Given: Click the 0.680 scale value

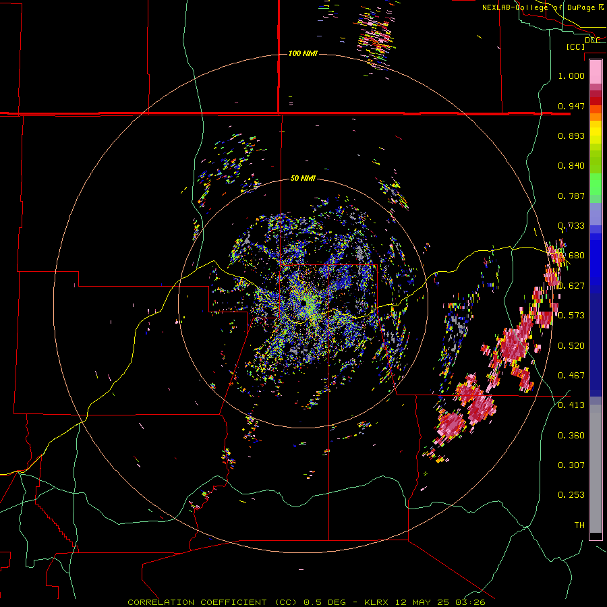Looking at the screenshot, I should (571, 256).
